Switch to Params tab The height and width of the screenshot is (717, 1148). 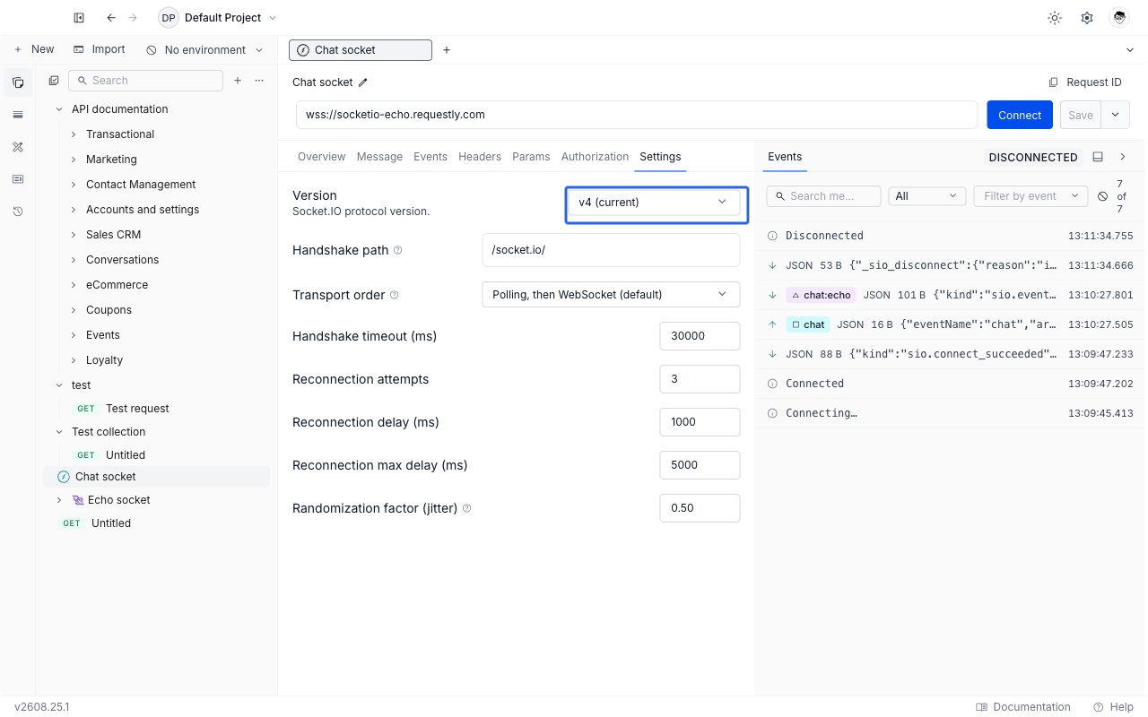point(531,157)
